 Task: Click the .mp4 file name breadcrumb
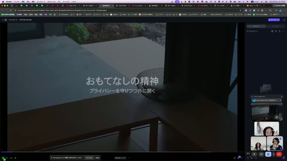[25, 20]
